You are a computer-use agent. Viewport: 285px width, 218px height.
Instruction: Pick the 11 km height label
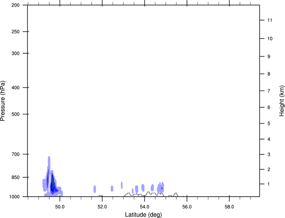pos(270,20)
